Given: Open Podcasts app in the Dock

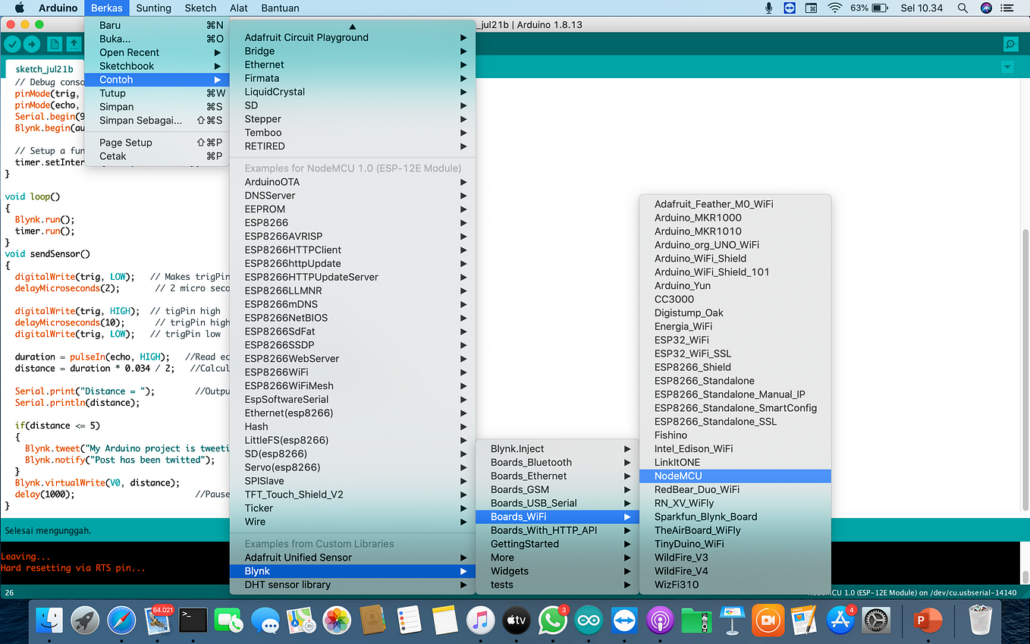Looking at the screenshot, I should (x=661, y=620).
